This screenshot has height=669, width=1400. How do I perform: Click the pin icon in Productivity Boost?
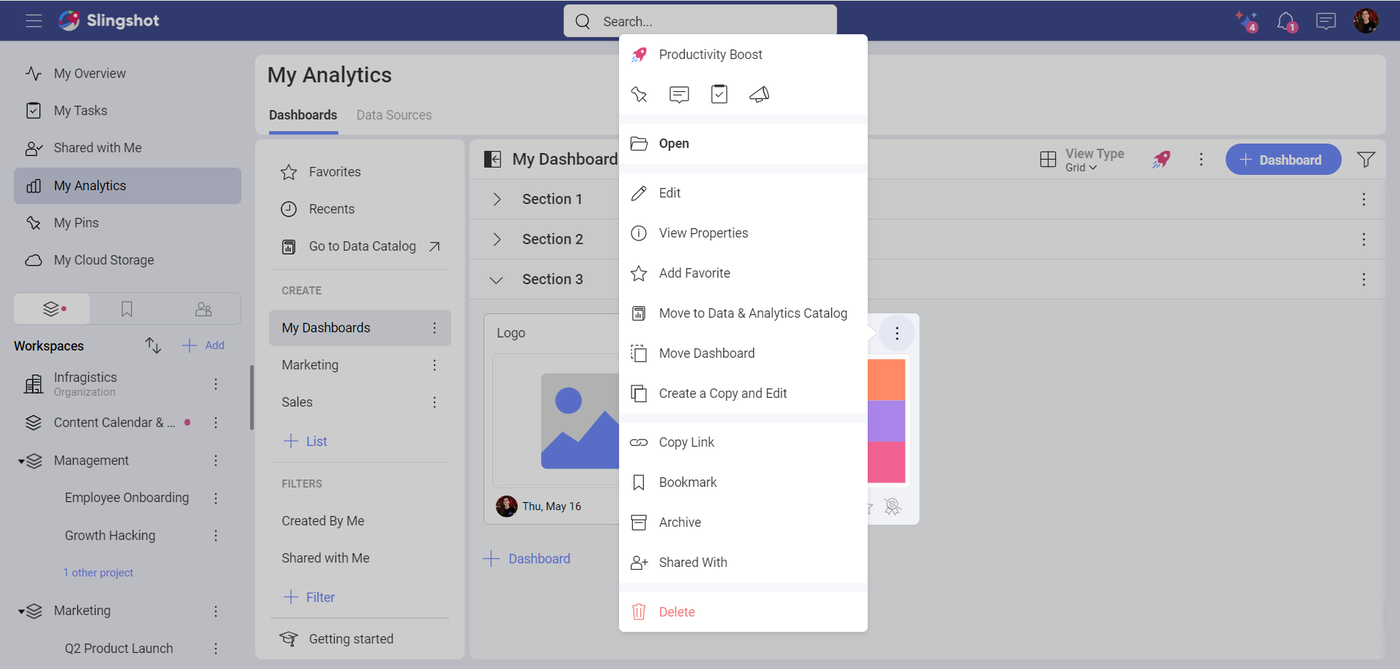pos(639,95)
